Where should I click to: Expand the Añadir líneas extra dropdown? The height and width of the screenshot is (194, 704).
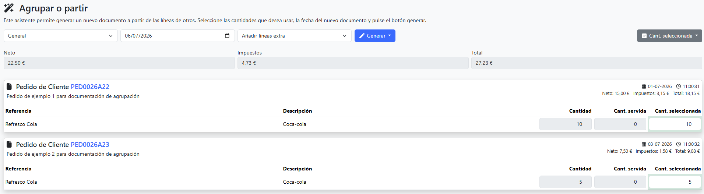pyautogui.click(x=295, y=36)
